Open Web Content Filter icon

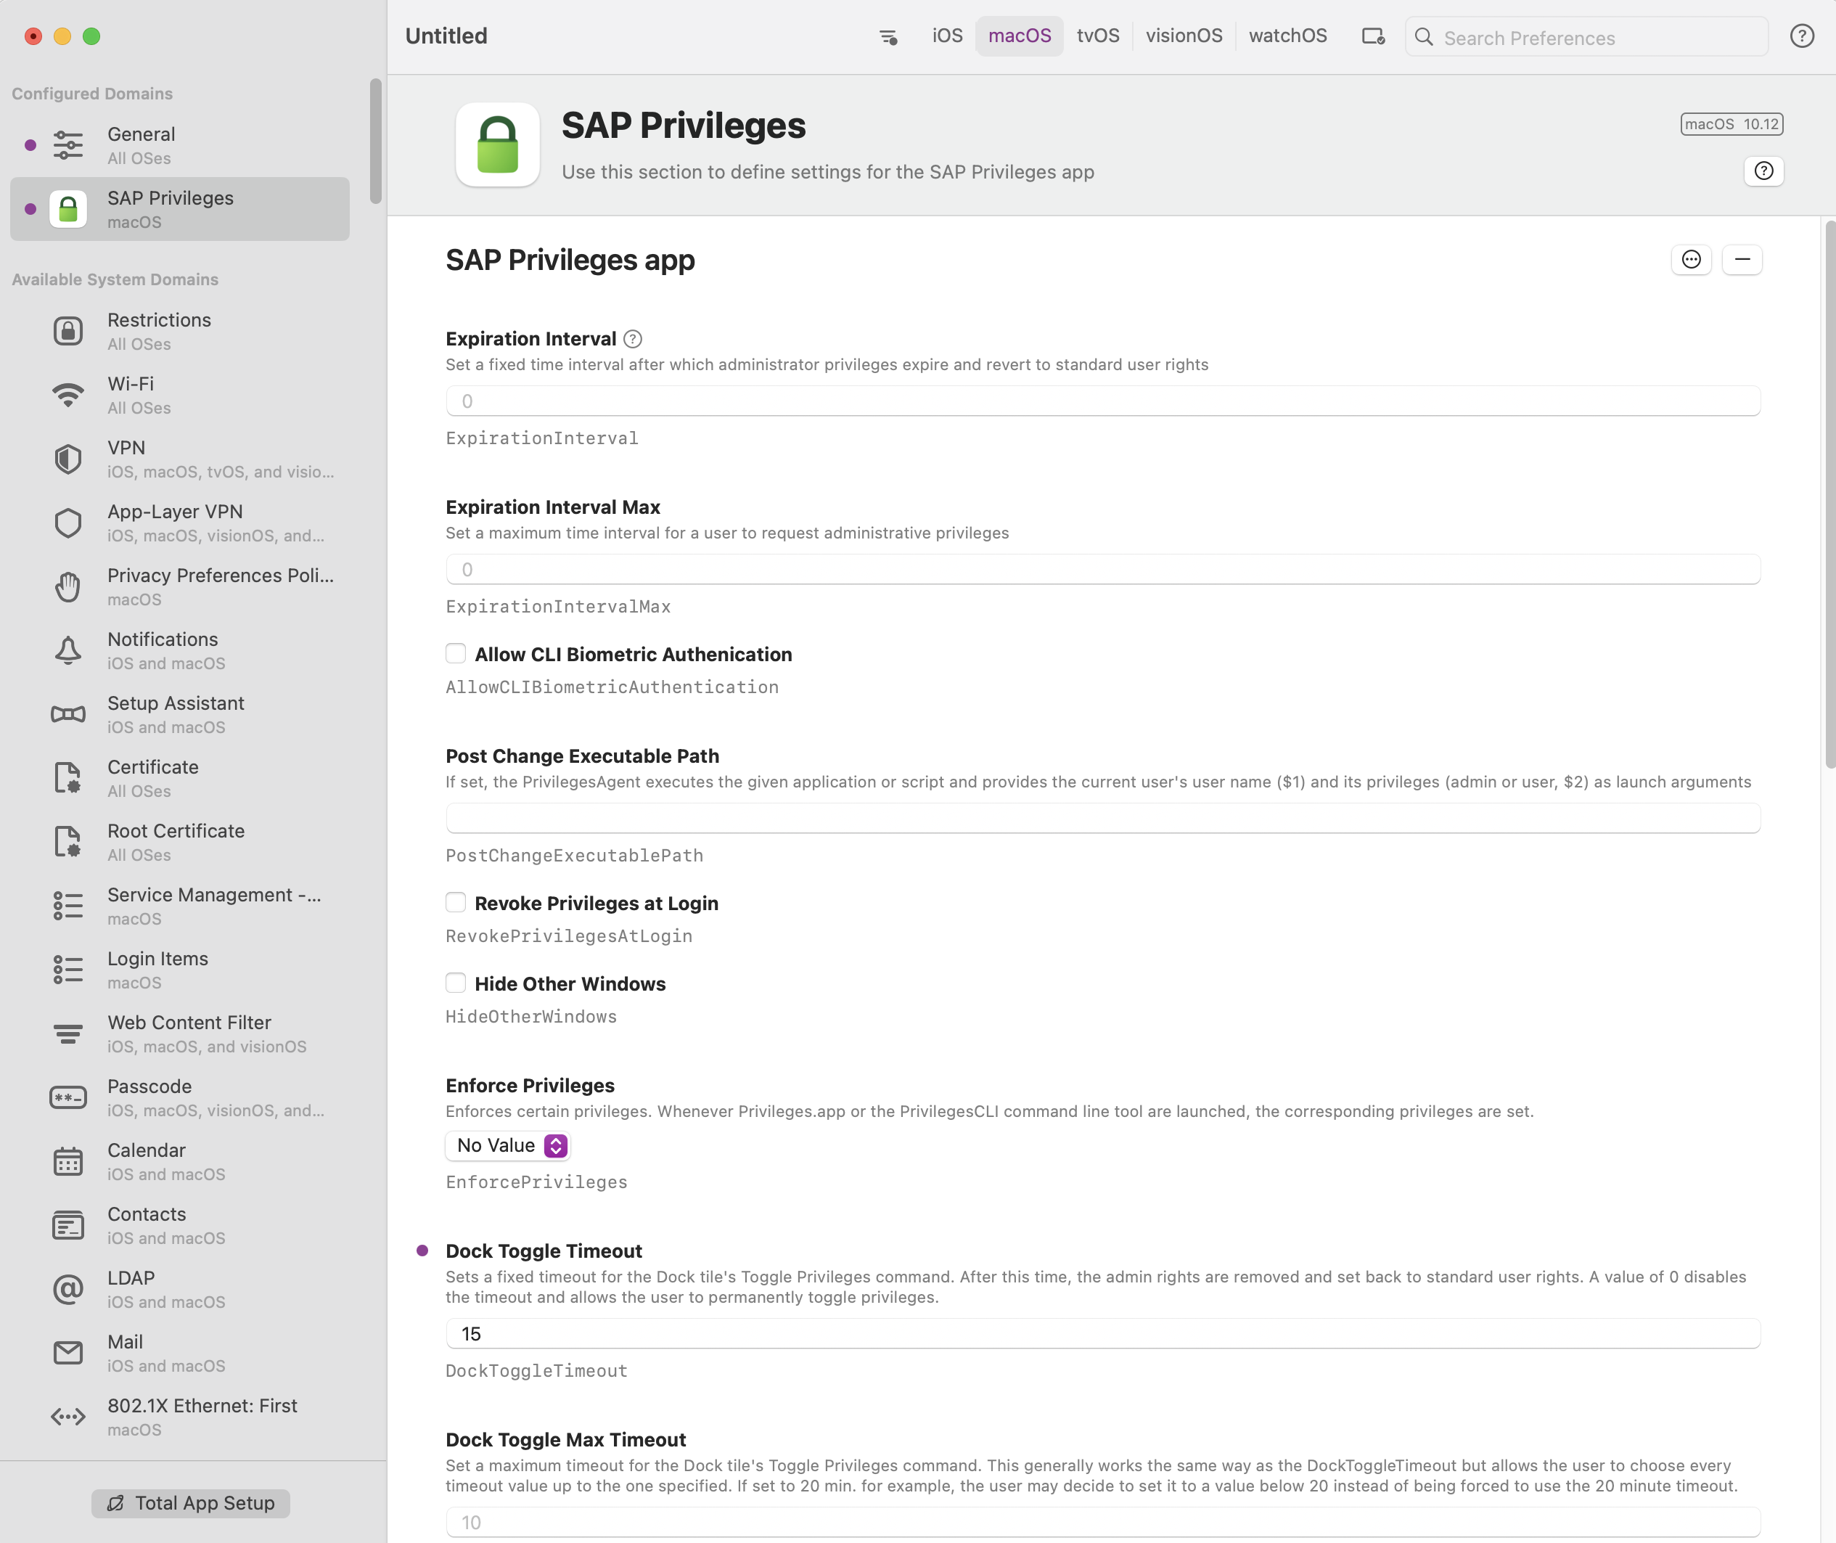point(68,1034)
